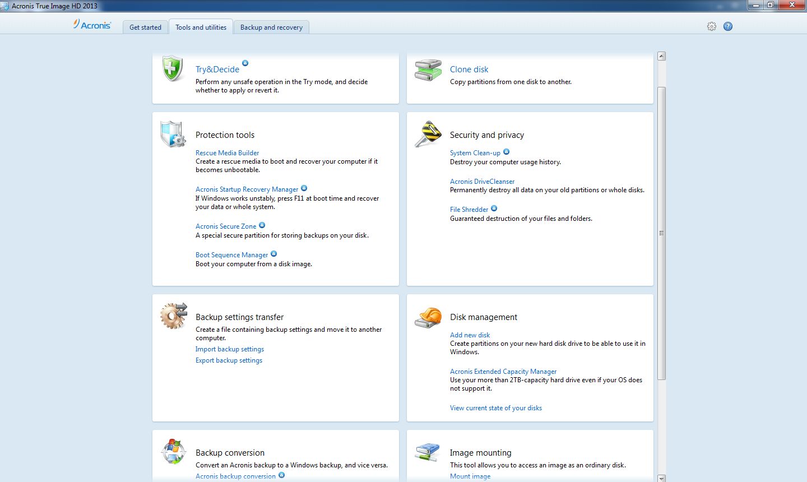Click "Boot your computer from a disk image." text
Image resolution: width=807 pixels, height=482 pixels.
(254, 264)
